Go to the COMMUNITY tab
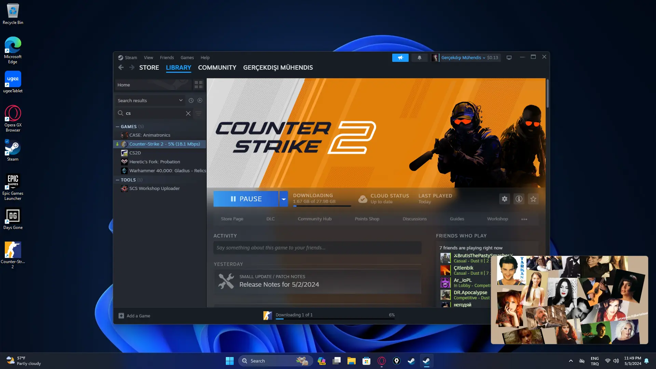 point(217,68)
